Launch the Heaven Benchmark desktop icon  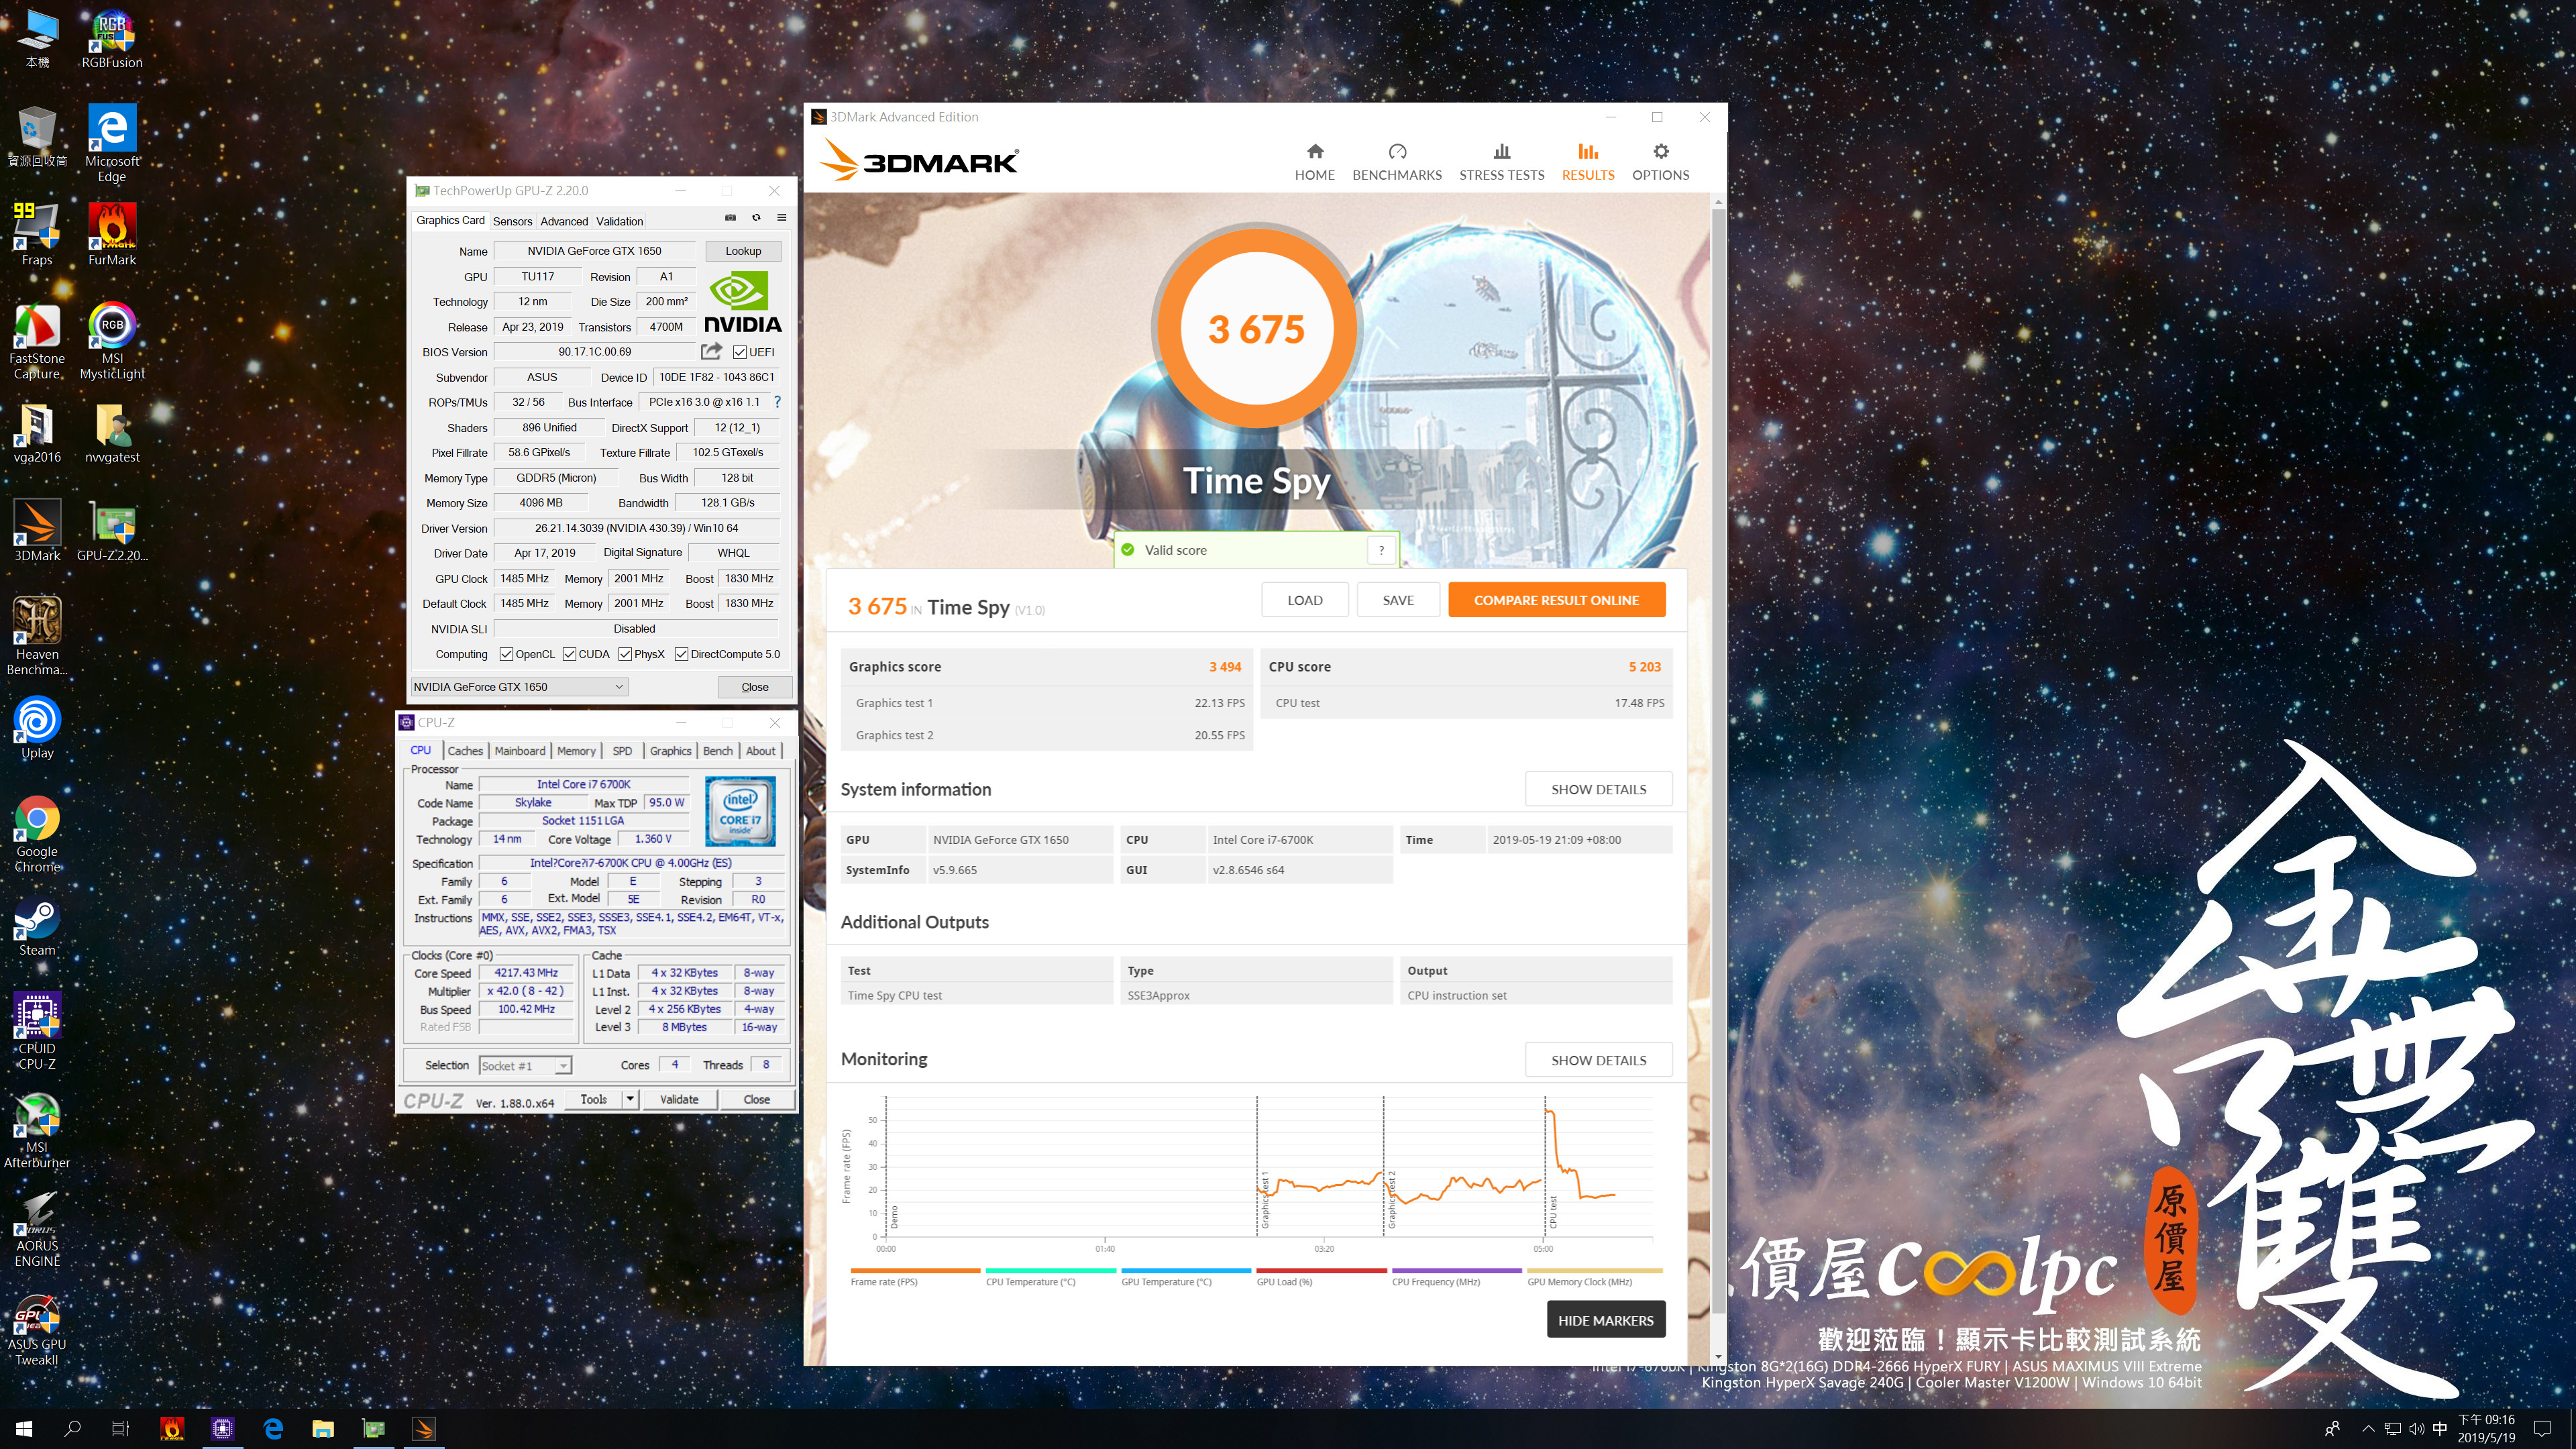click(37, 636)
